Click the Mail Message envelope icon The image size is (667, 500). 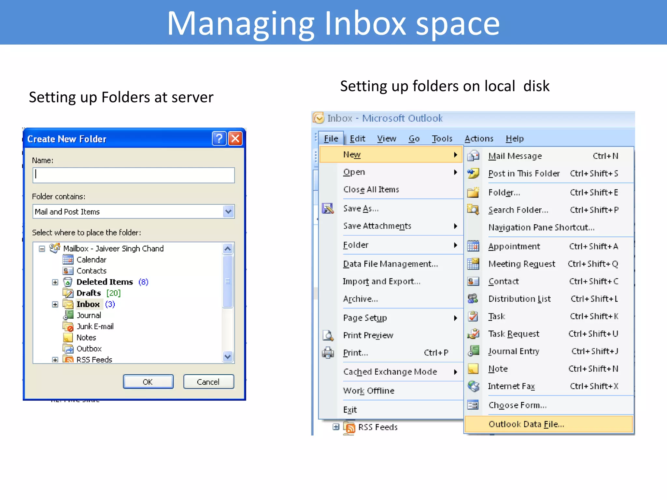tap(473, 156)
